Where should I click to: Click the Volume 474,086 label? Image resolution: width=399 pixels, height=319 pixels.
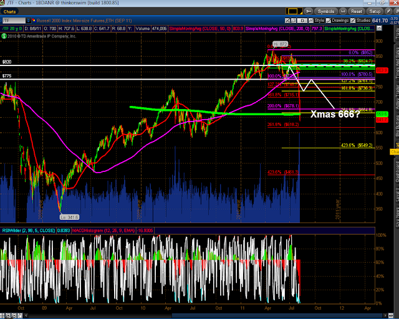(x=151, y=29)
